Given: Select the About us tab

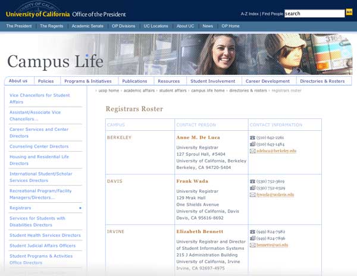Looking at the screenshot, I should click(x=18, y=81).
